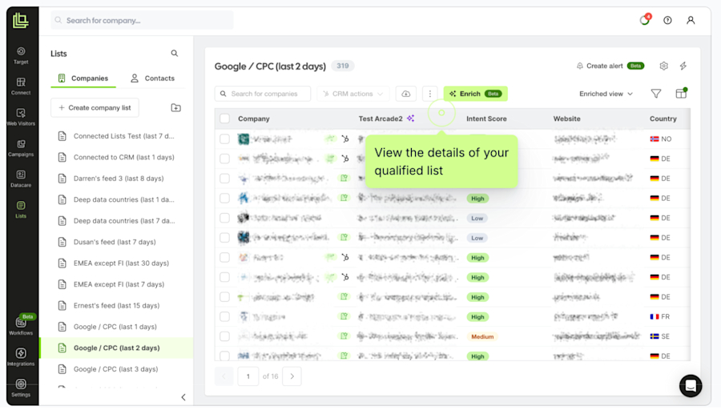Open the column layout icon

681,94
